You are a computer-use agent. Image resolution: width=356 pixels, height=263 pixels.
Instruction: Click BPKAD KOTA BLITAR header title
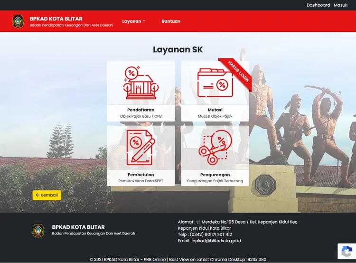(56, 19)
